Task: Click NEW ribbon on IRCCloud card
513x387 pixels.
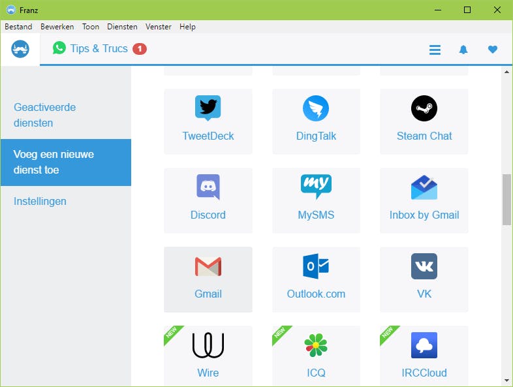Action: click(388, 333)
